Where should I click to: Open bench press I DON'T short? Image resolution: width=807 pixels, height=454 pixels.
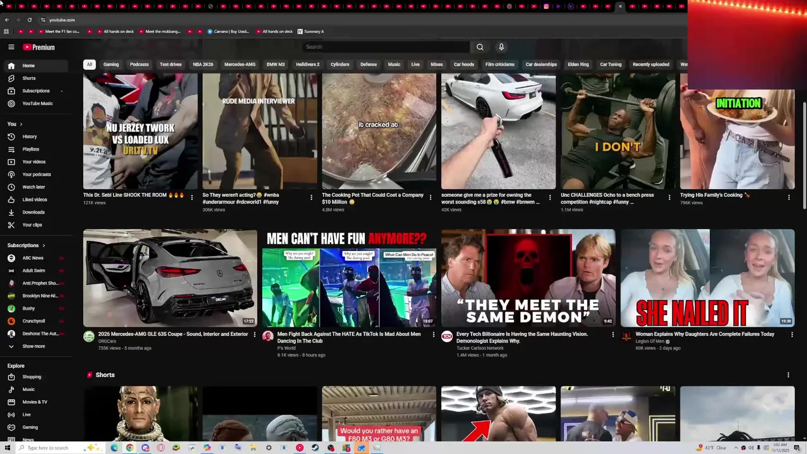tap(618, 131)
